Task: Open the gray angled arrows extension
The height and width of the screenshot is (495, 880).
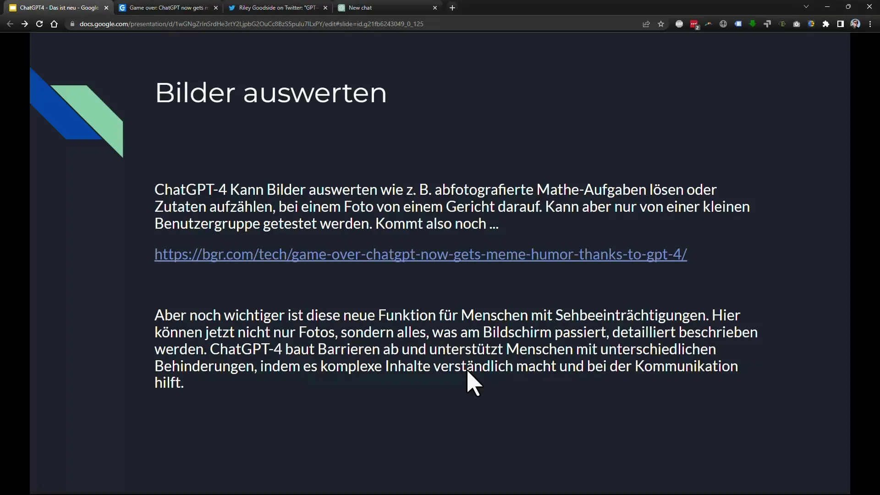Action: tap(767, 24)
